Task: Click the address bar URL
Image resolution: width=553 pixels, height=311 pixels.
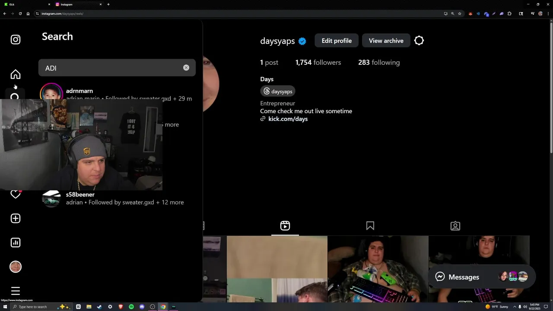Action: 62,13
